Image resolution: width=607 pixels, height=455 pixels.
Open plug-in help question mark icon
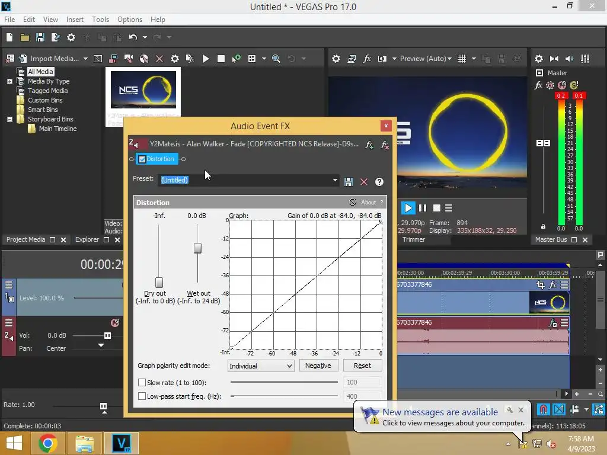[x=379, y=182]
